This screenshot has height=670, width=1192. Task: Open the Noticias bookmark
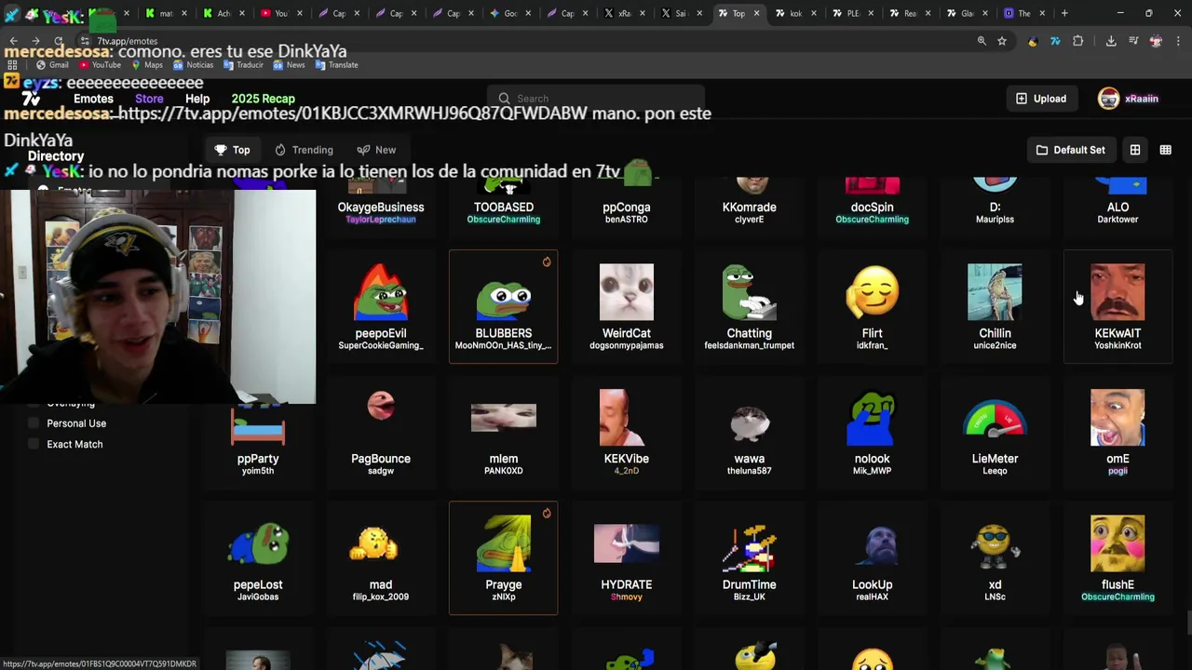[x=193, y=65]
